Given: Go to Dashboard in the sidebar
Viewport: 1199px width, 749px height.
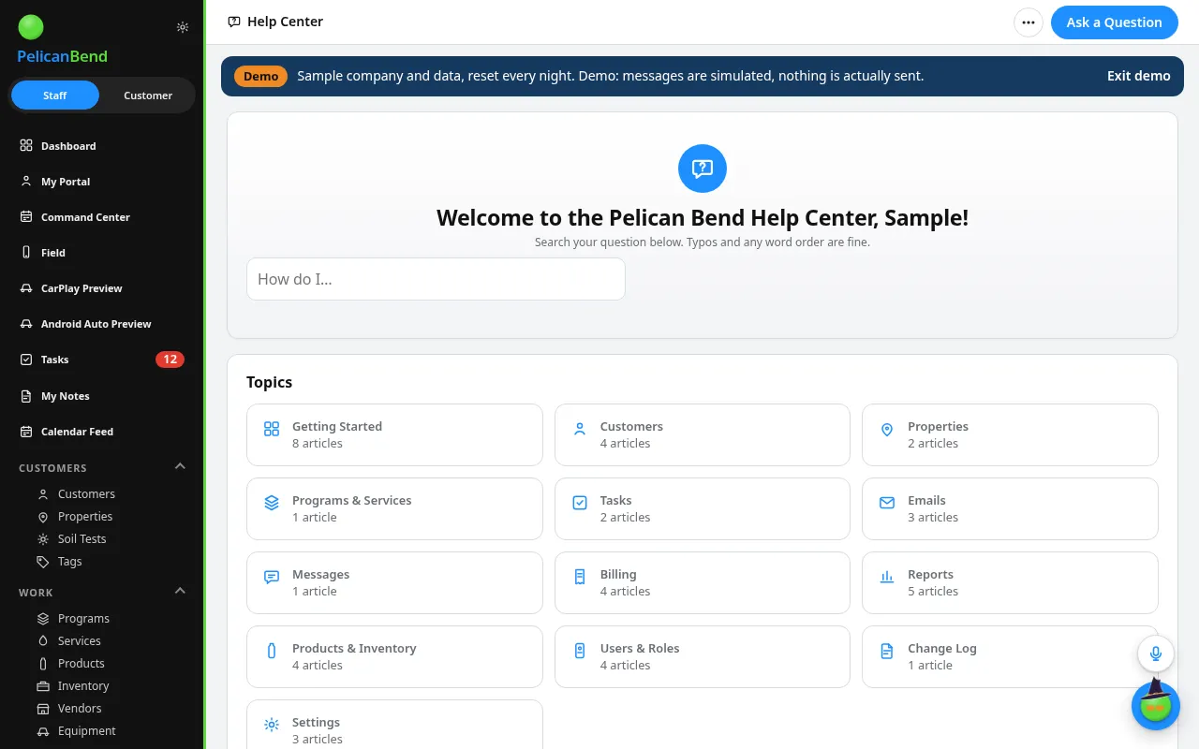Looking at the screenshot, I should [x=102, y=146].
